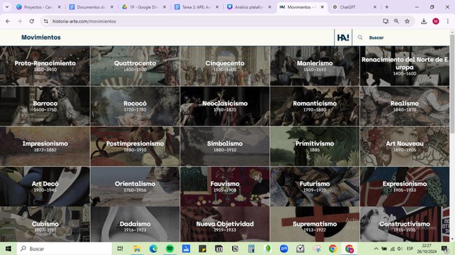
Task: Open the Manierismo movement tile
Action: tap(315, 66)
